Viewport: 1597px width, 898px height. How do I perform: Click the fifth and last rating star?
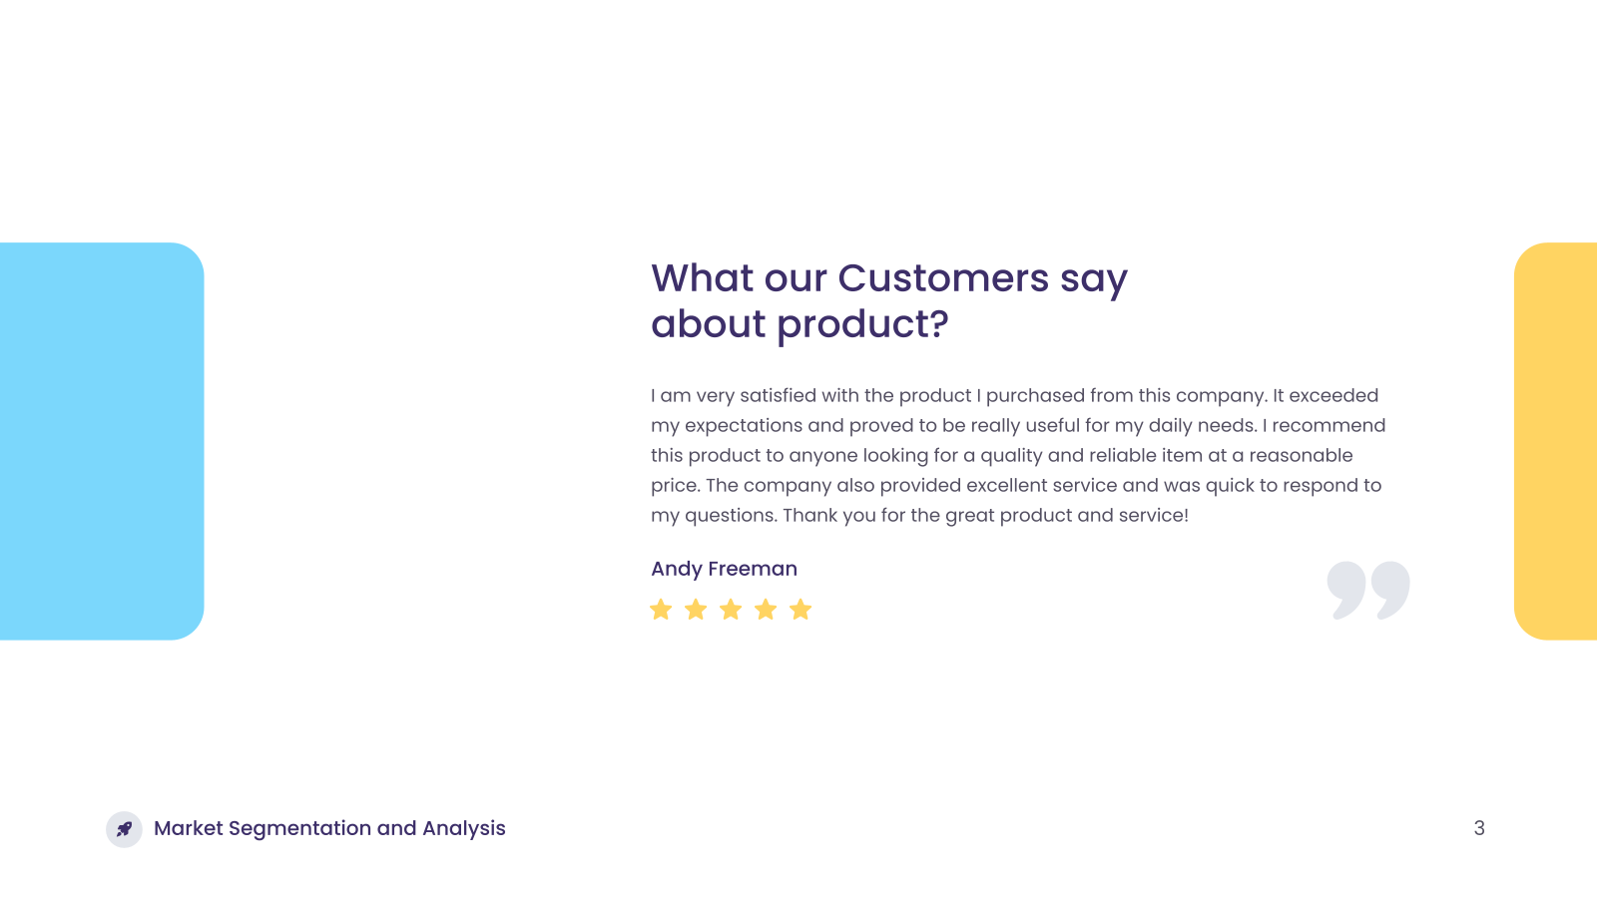pos(800,610)
